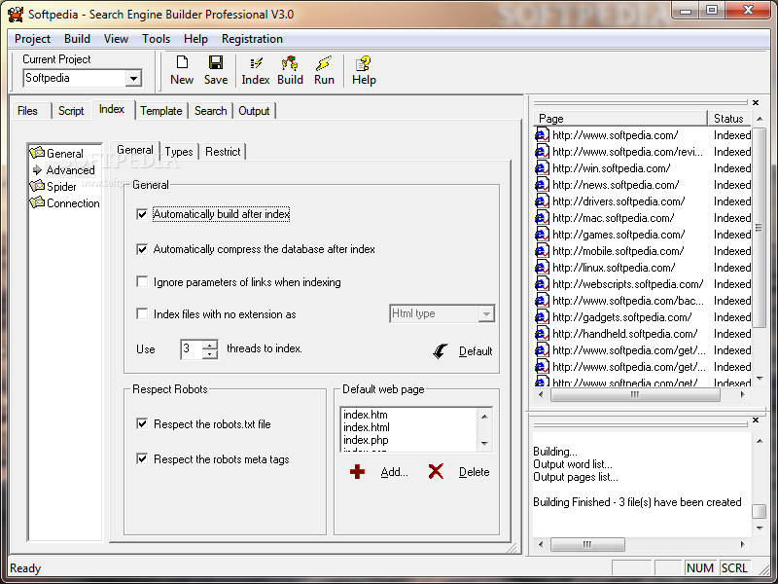This screenshot has width=778, height=584.
Task: Select index.htm in default web page list
Action: pos(366,415)
